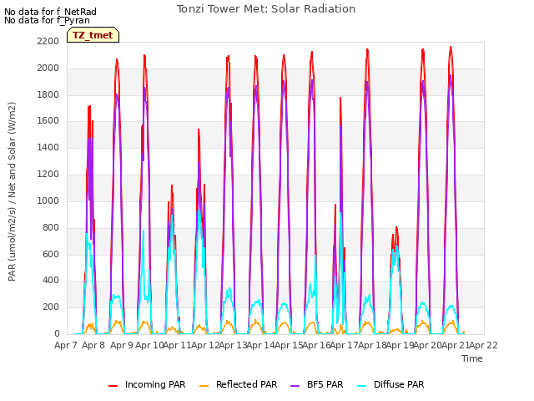Click the 'No data for f_Pyran' message
This screenshot has width=534, height=401.
(x=47, y=20)
